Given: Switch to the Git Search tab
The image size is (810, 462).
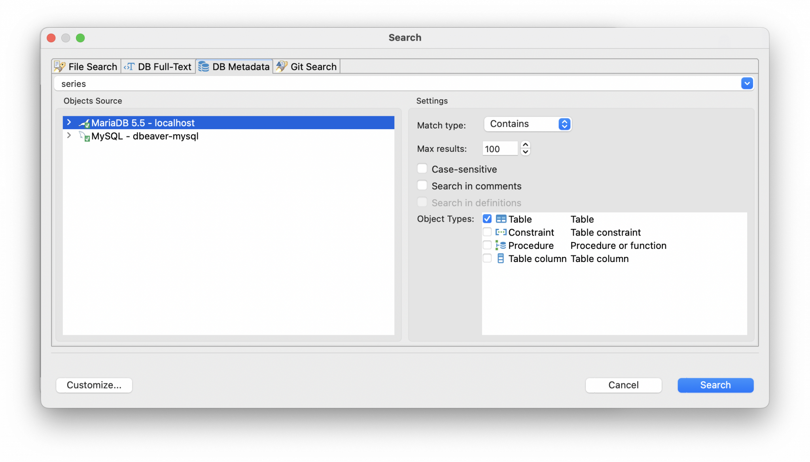Looking at the screenshot, I should 307,66.
